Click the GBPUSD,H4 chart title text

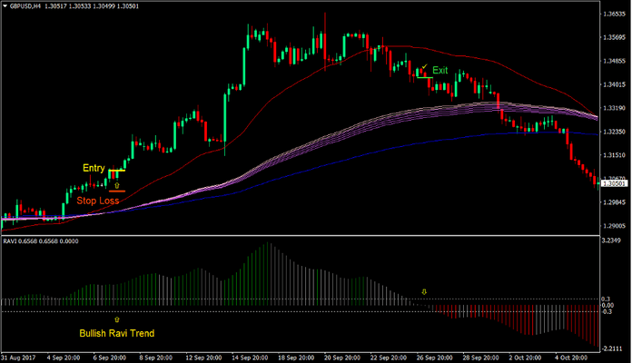pyautogui.click(x=25, y=6)
